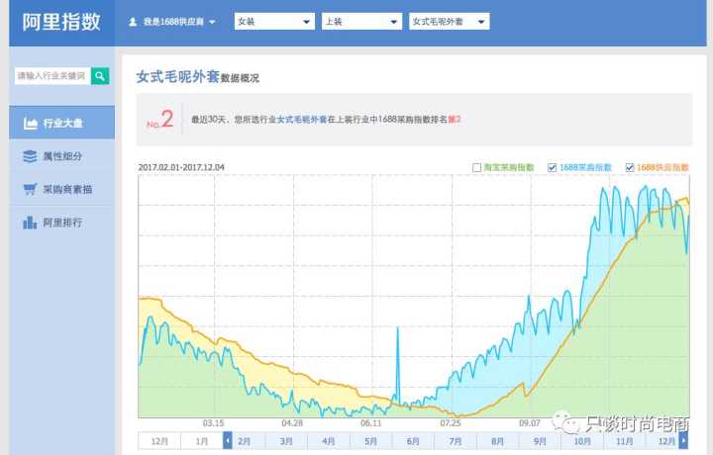Image resolution: width=713 pixels, height=455 pixels.
Task: Click the 阿里排行 bar chart icon
Action: point(30,223)
